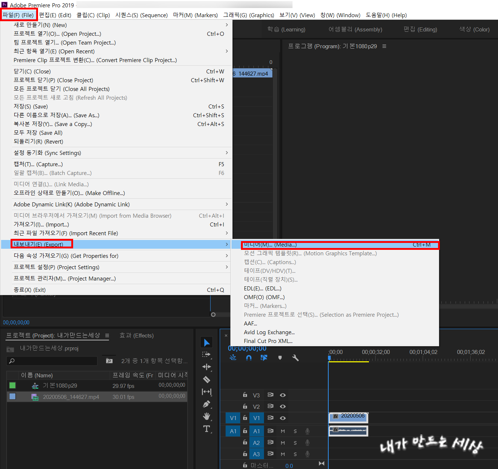498x469 pixels.
Task: Open Project panel hamburger menu
Action: pos(107,335)
